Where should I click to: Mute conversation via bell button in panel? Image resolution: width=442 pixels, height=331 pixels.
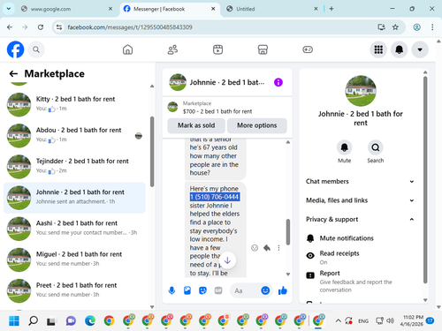pos(344,147)
